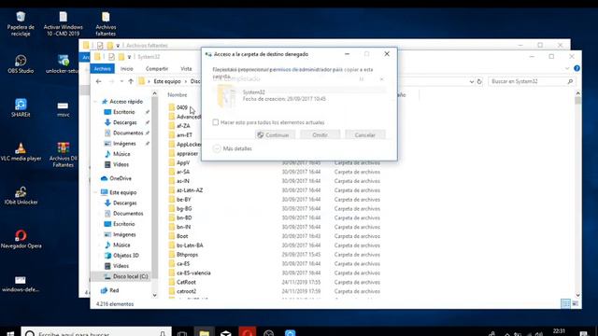Open Opera from the taskbar

[x=247, y=332]
